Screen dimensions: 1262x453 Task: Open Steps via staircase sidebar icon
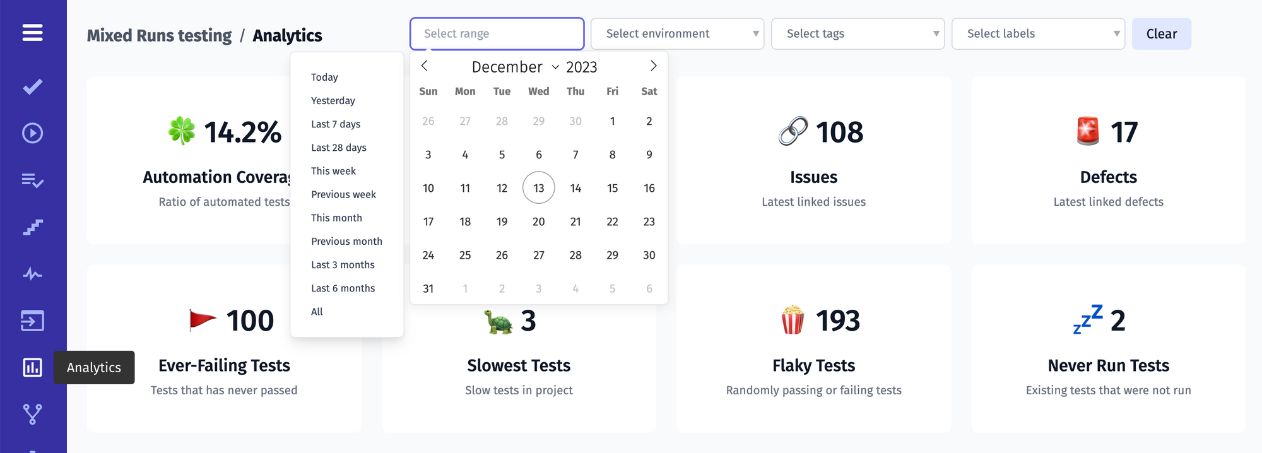33,227
